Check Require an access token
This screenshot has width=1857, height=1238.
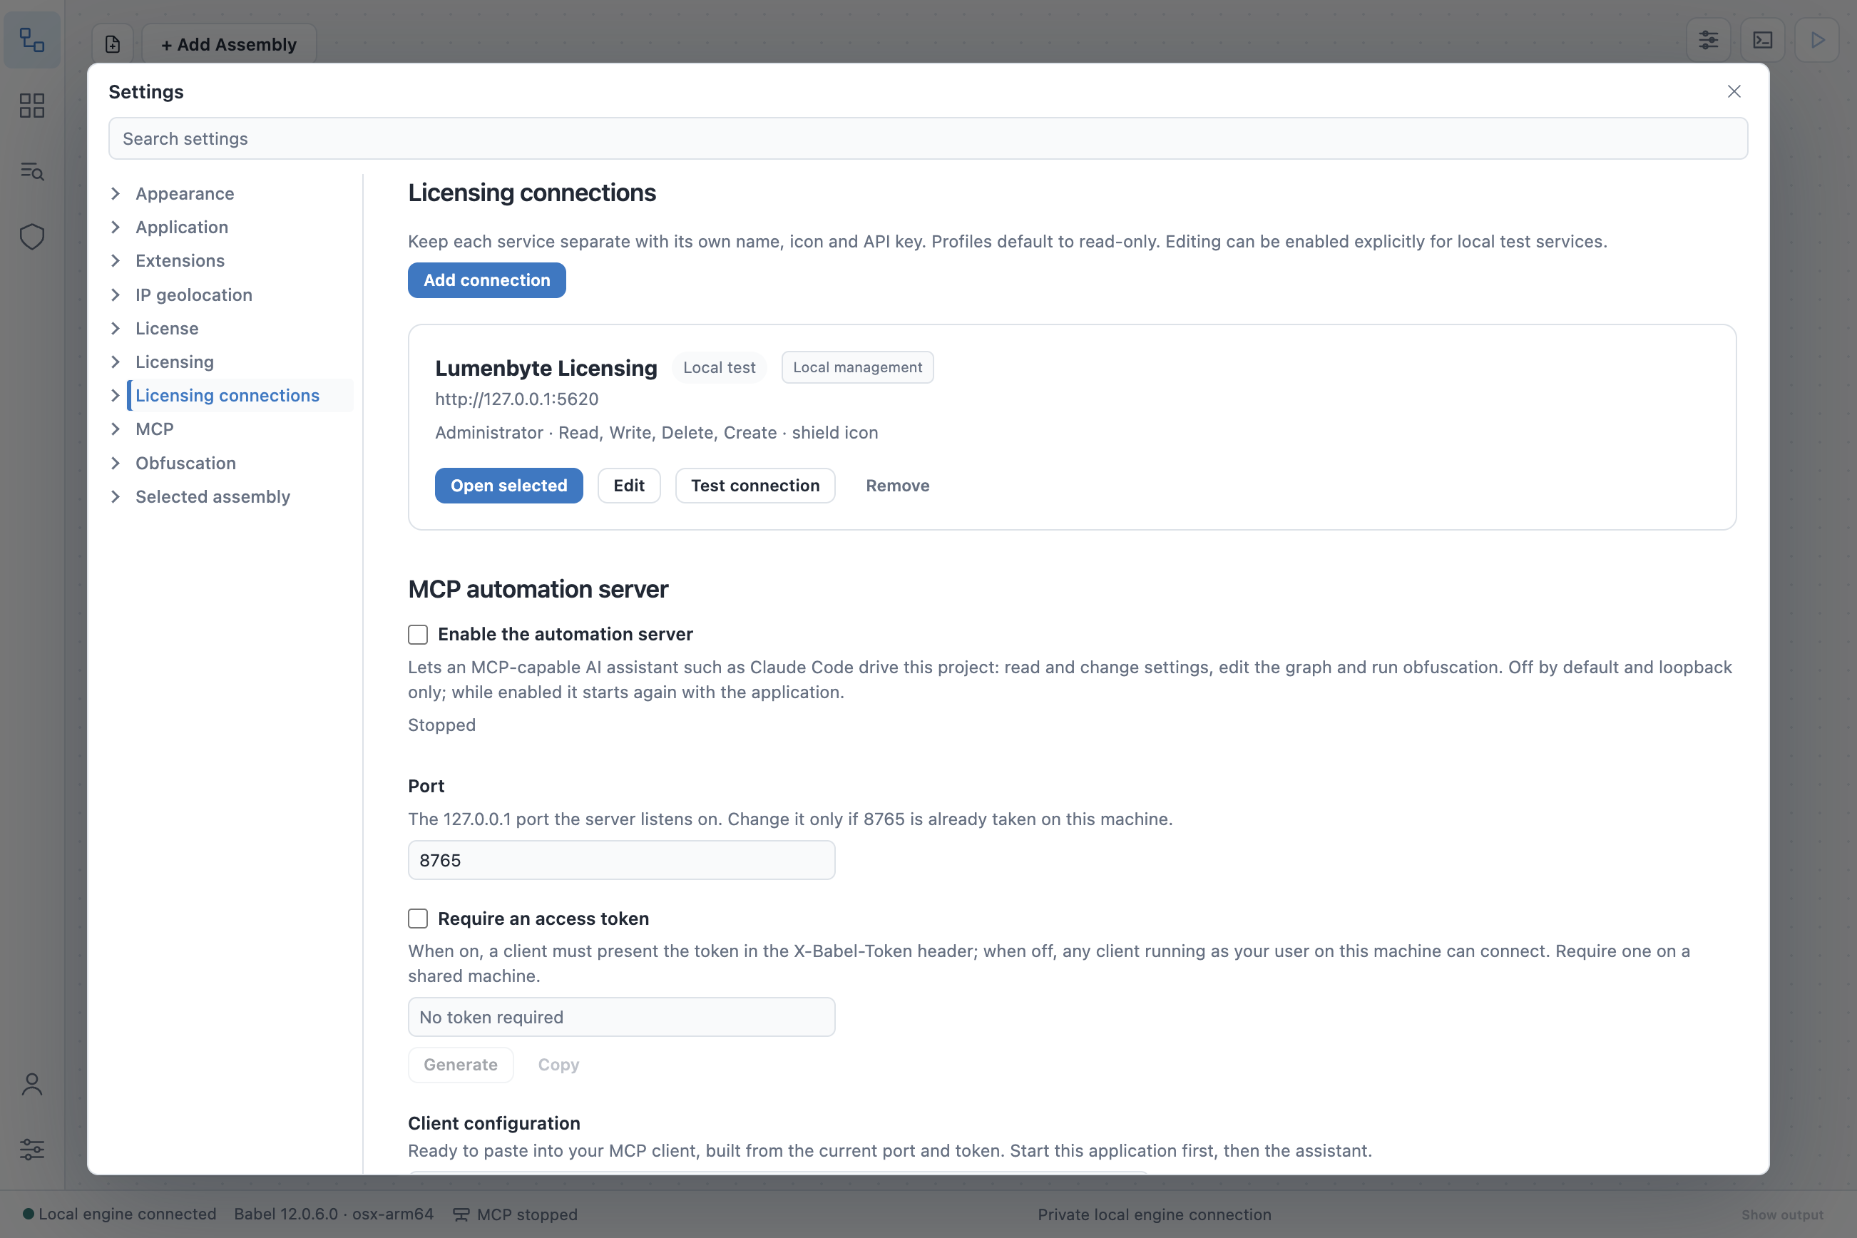click(x=418, y=919)
